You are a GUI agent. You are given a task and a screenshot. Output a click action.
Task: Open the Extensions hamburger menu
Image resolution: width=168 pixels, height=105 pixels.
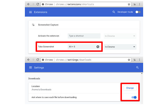point(30,12)
